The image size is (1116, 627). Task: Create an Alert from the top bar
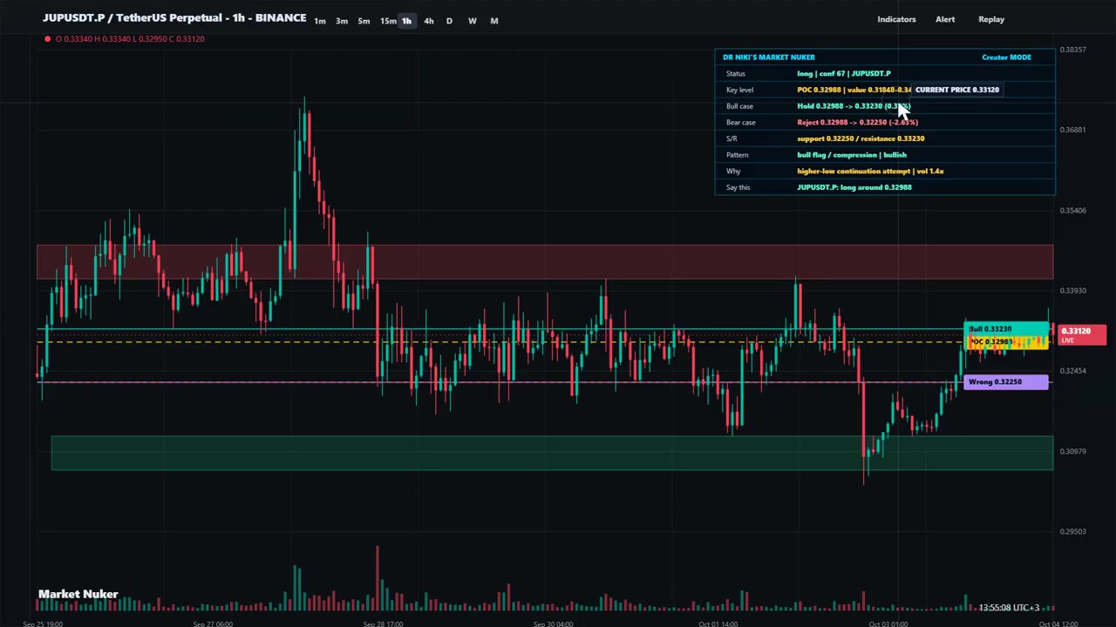coord(945,19)
